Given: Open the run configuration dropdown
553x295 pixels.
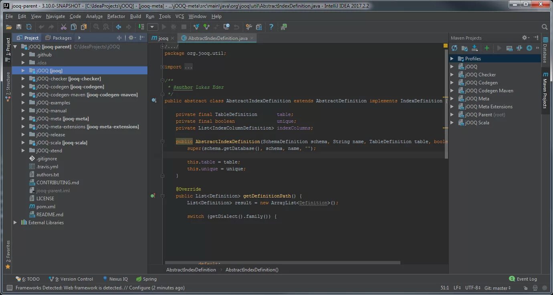Looking at the screenshot, I should click(153, 27).
